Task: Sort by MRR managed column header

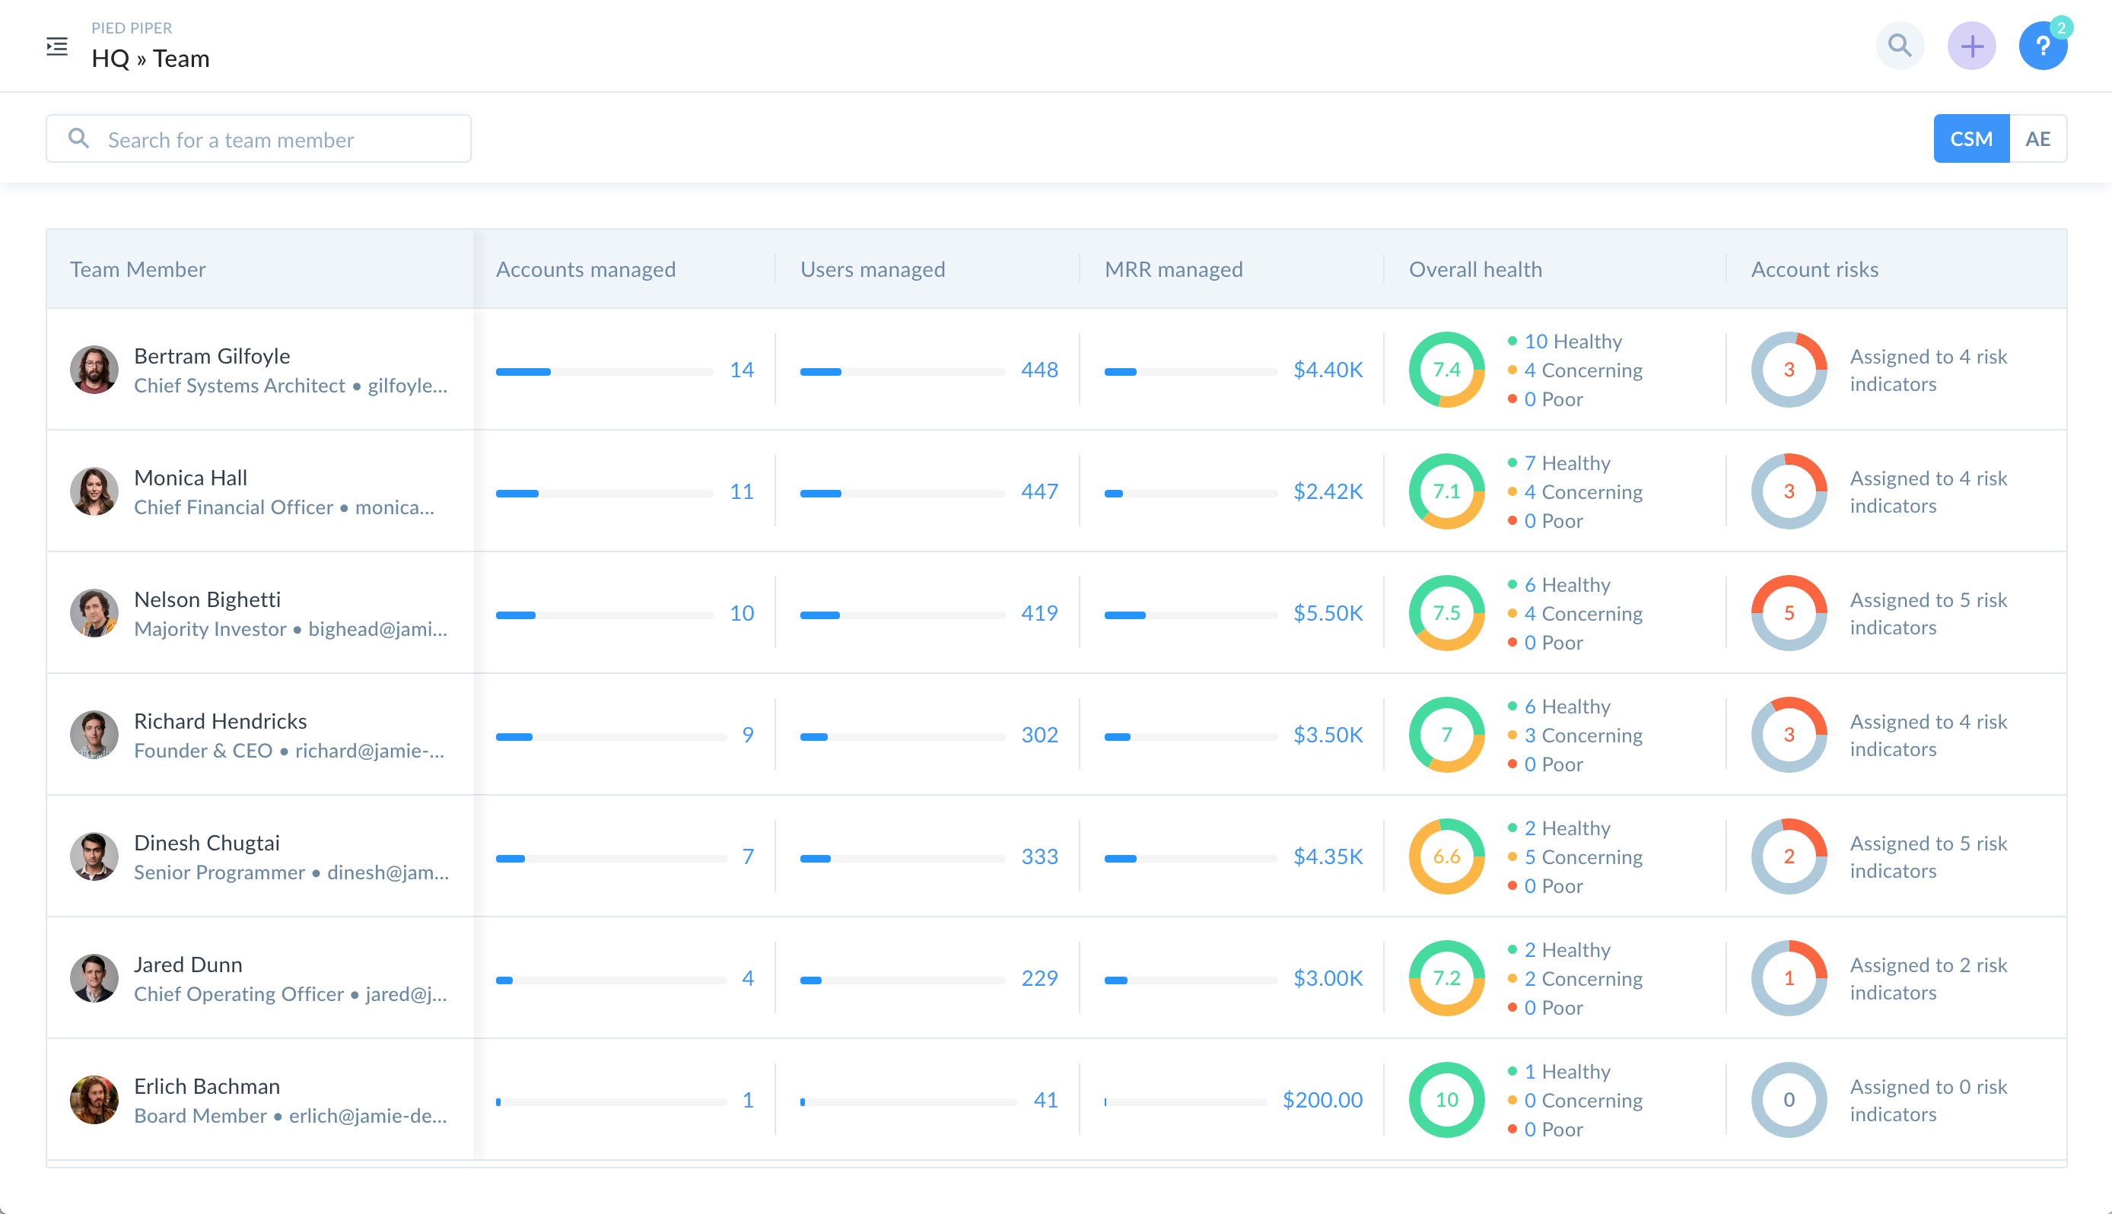Action: [1173, 269]
